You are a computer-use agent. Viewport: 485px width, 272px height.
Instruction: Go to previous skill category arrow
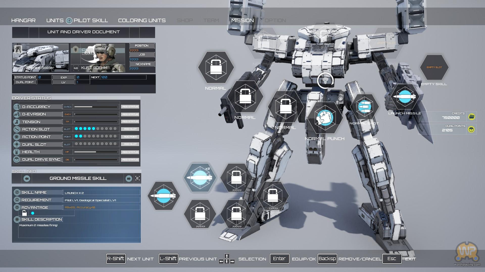pos(27,179)
